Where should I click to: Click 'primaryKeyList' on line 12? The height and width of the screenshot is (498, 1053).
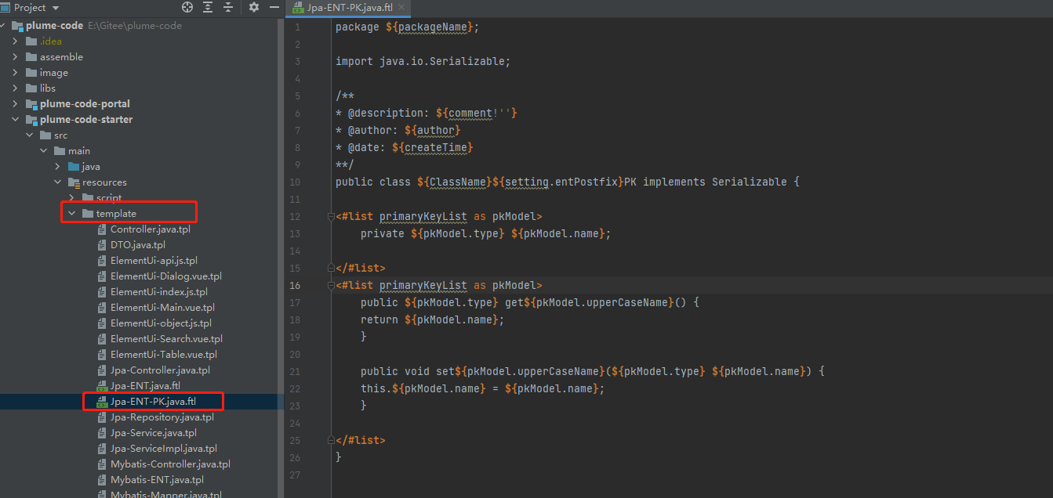[423, 217]
